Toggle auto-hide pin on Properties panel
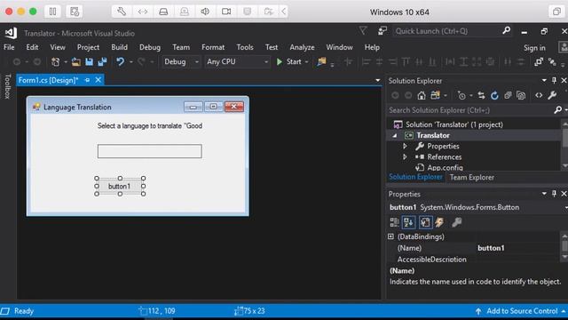The image size is (568, 320). [x=554, y=194]
